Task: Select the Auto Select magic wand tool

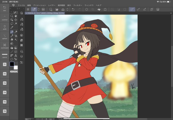Action: click(16, 24)
